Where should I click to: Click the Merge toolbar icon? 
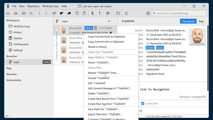coord(93,13)
